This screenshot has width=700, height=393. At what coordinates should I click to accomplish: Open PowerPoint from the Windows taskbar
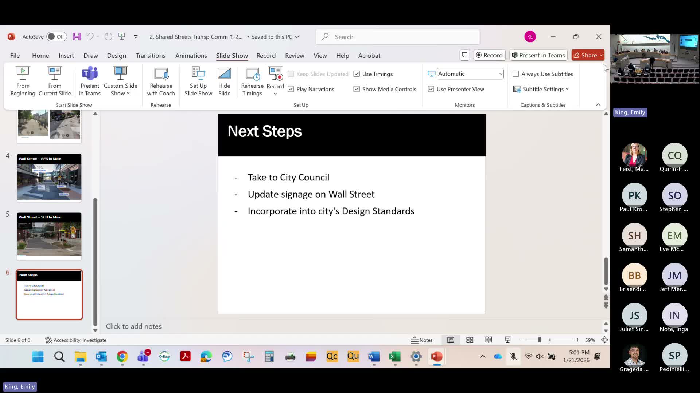[437, 357]
